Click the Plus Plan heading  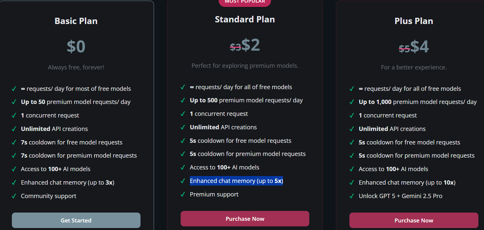(414, 21)
